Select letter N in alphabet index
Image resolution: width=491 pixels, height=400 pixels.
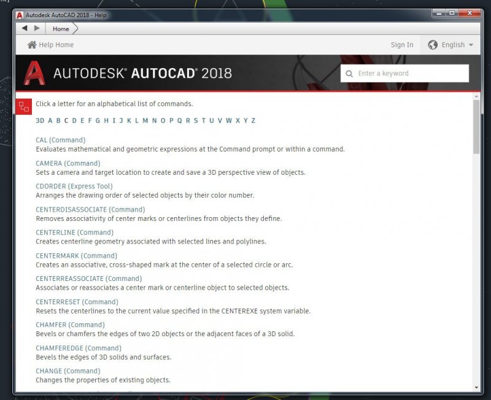pos(155,120)
